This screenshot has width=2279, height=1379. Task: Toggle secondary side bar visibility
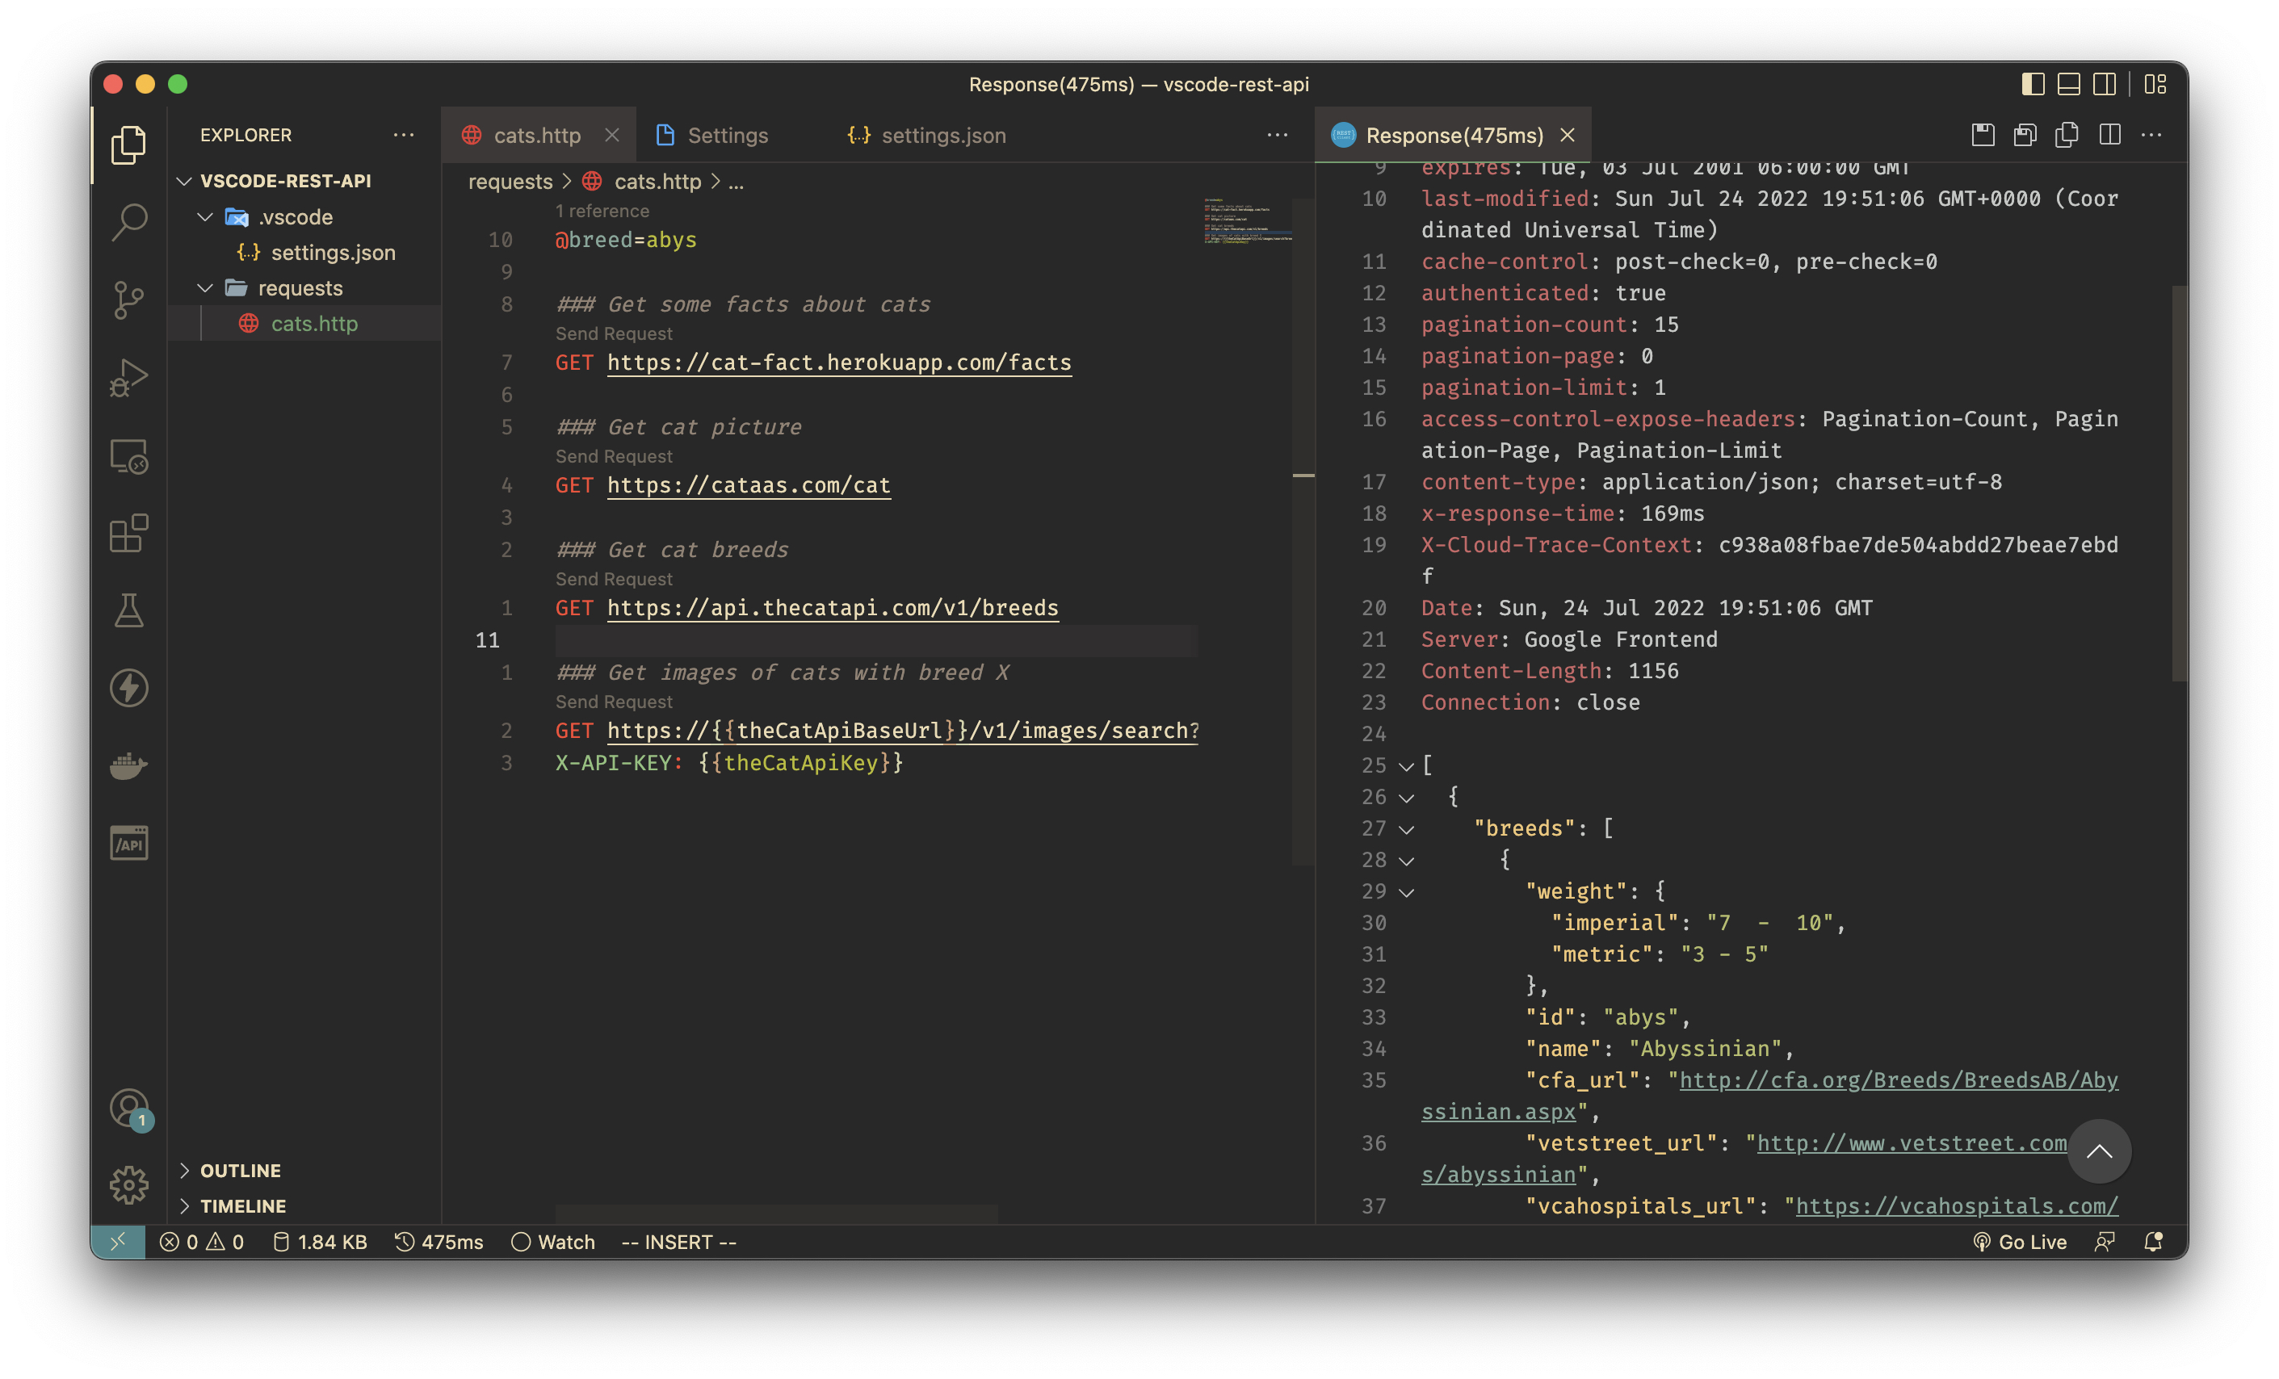coord(2105,84)
